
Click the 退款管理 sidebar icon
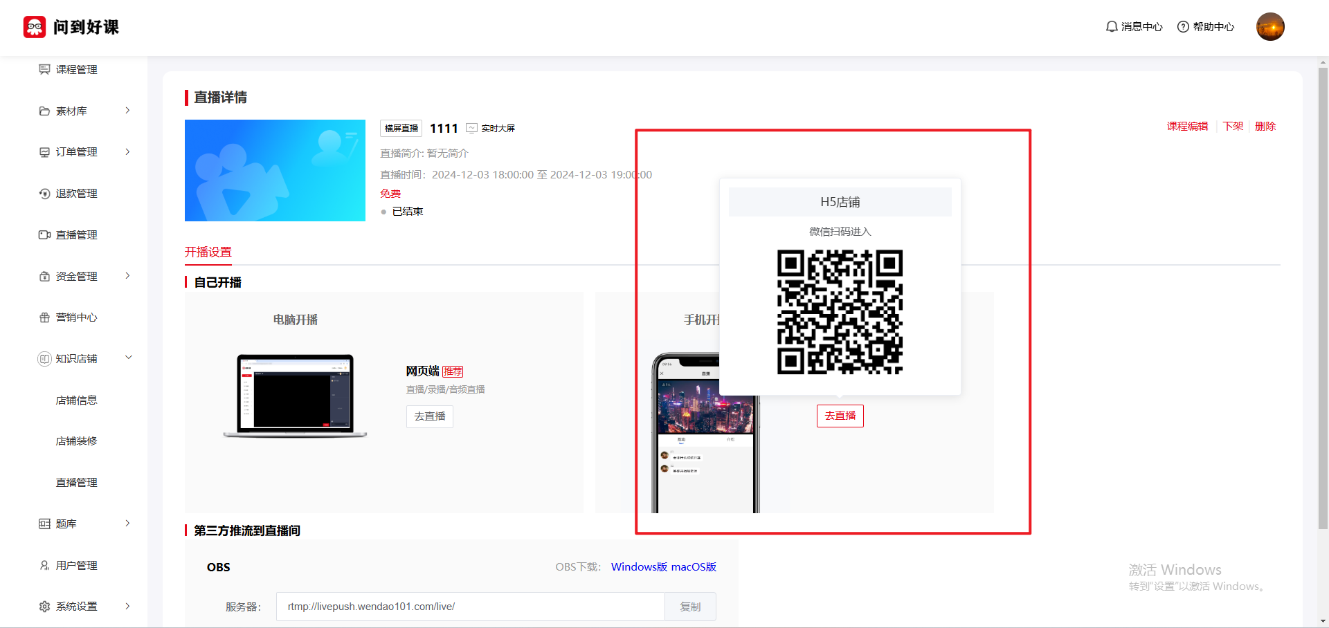[44, 194]
